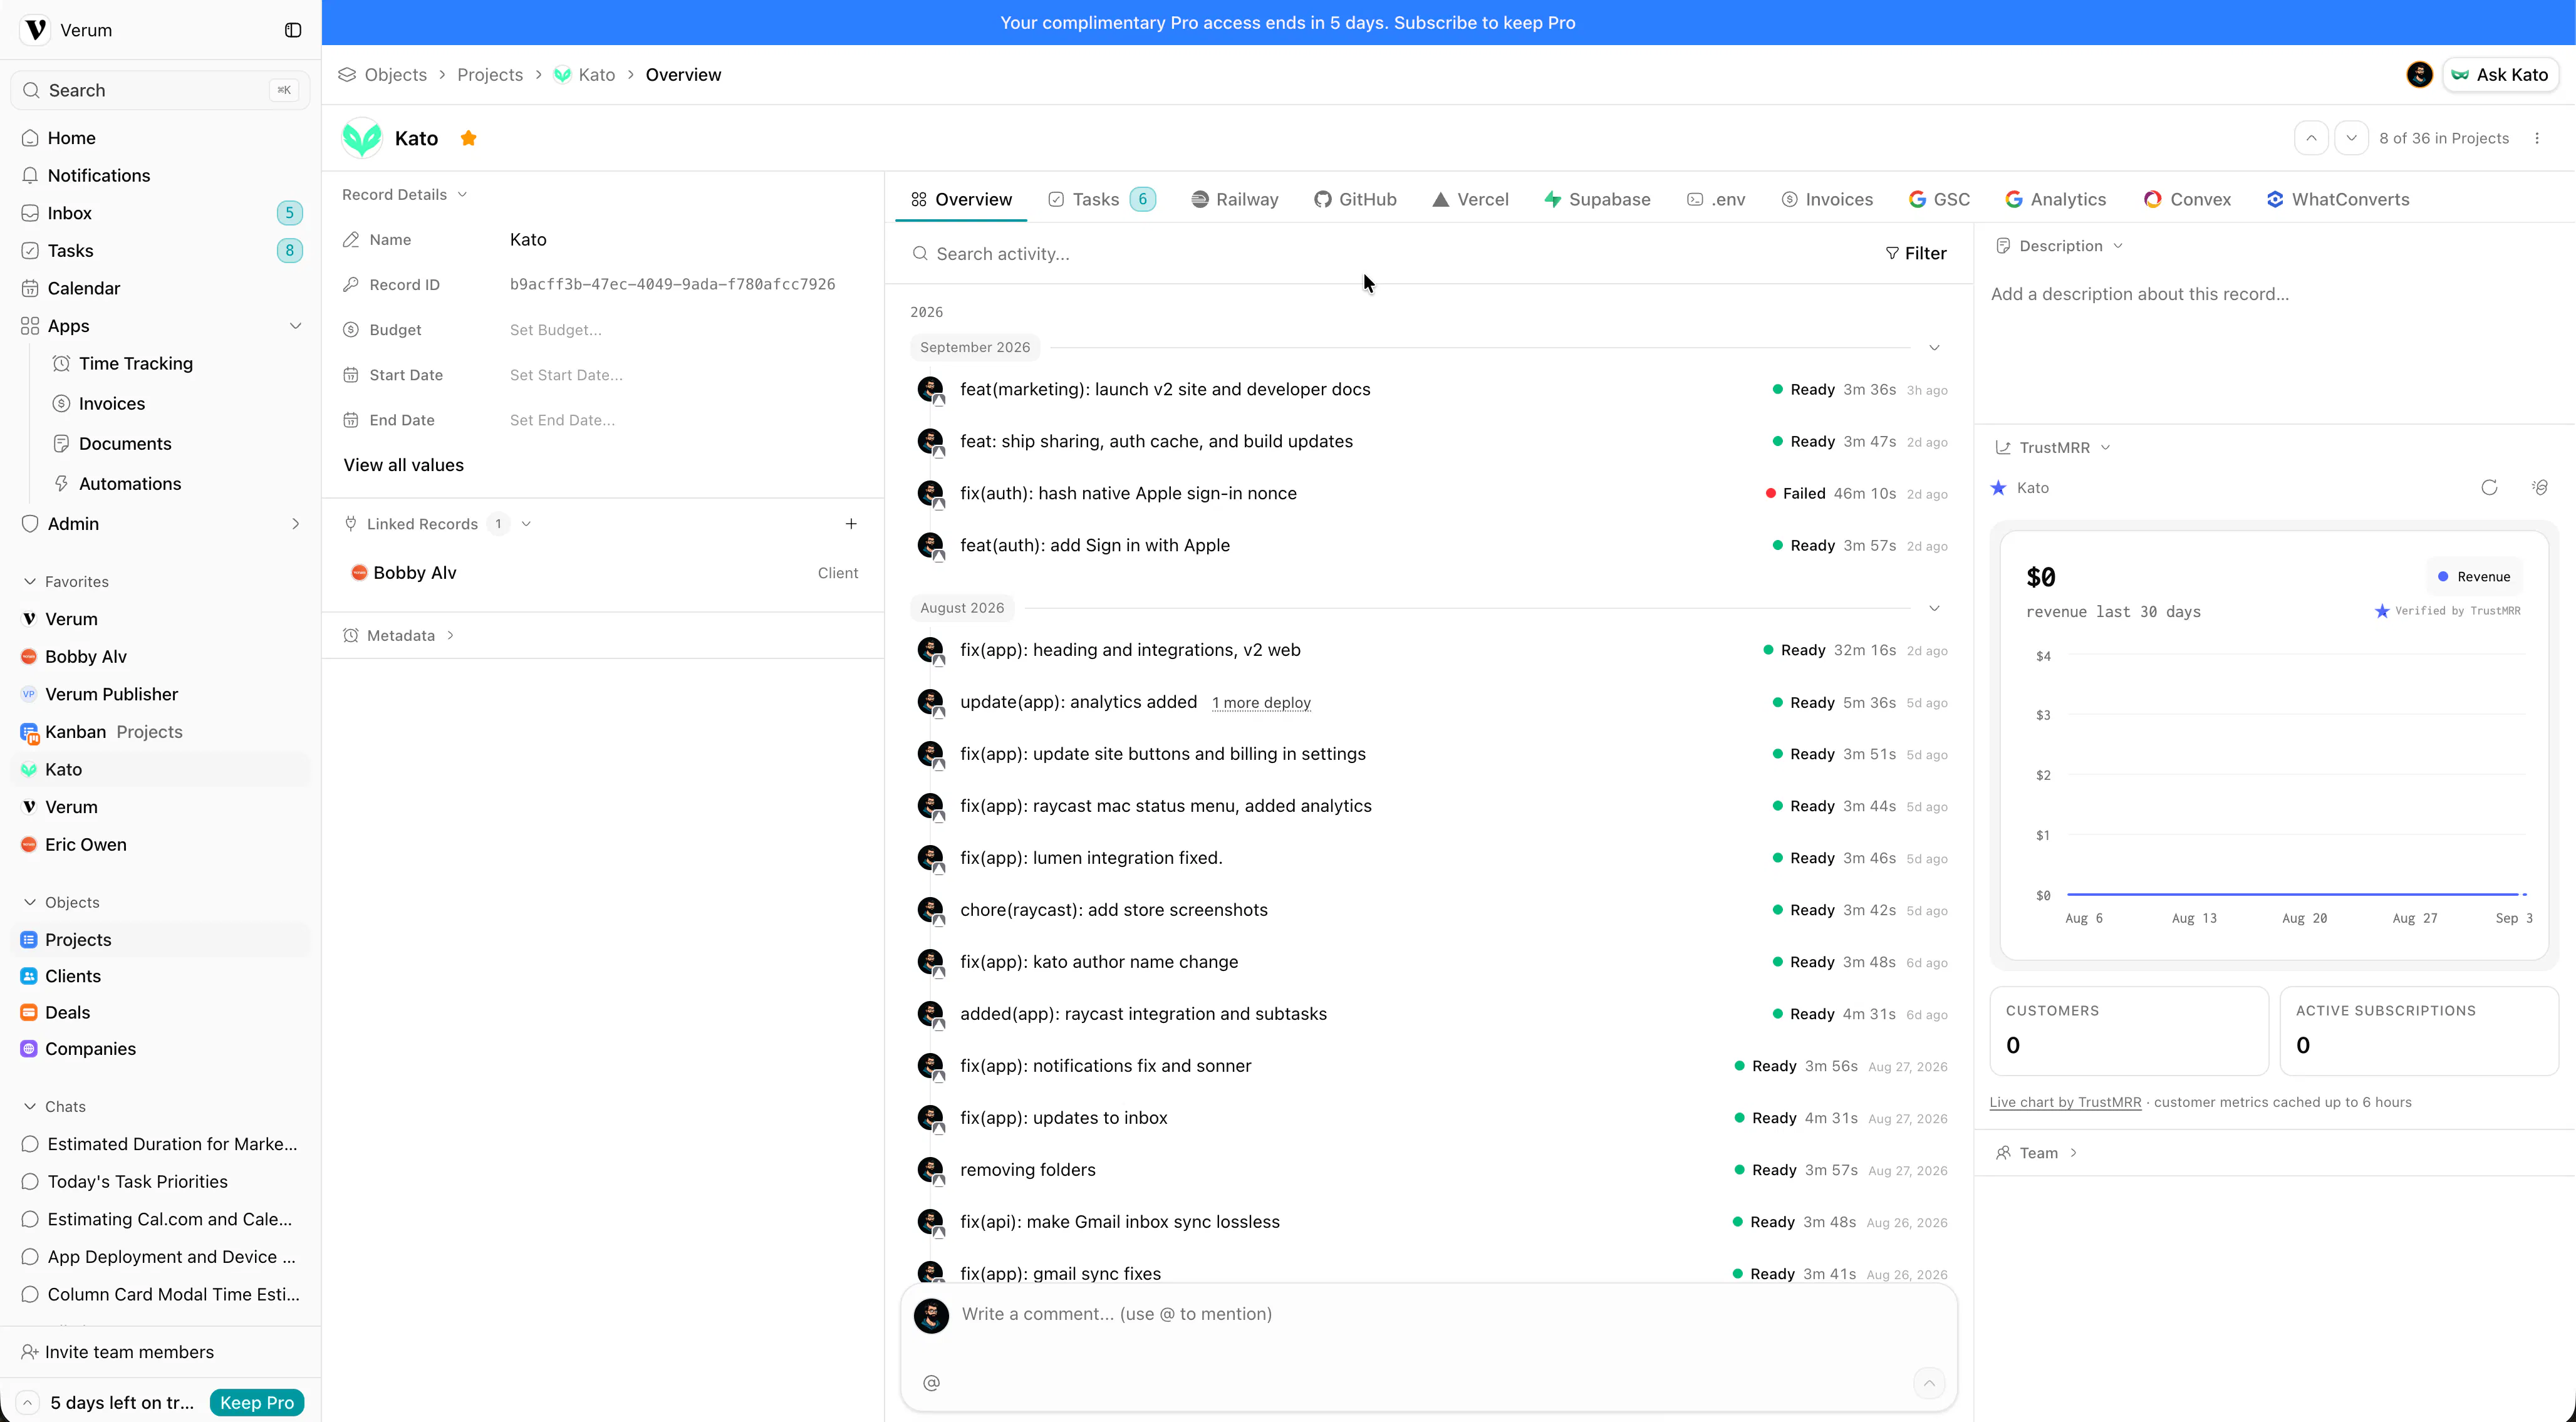Click View all values
Image resolution: width=2576 pixels, height=1422 pixels.
coord(403,465)
